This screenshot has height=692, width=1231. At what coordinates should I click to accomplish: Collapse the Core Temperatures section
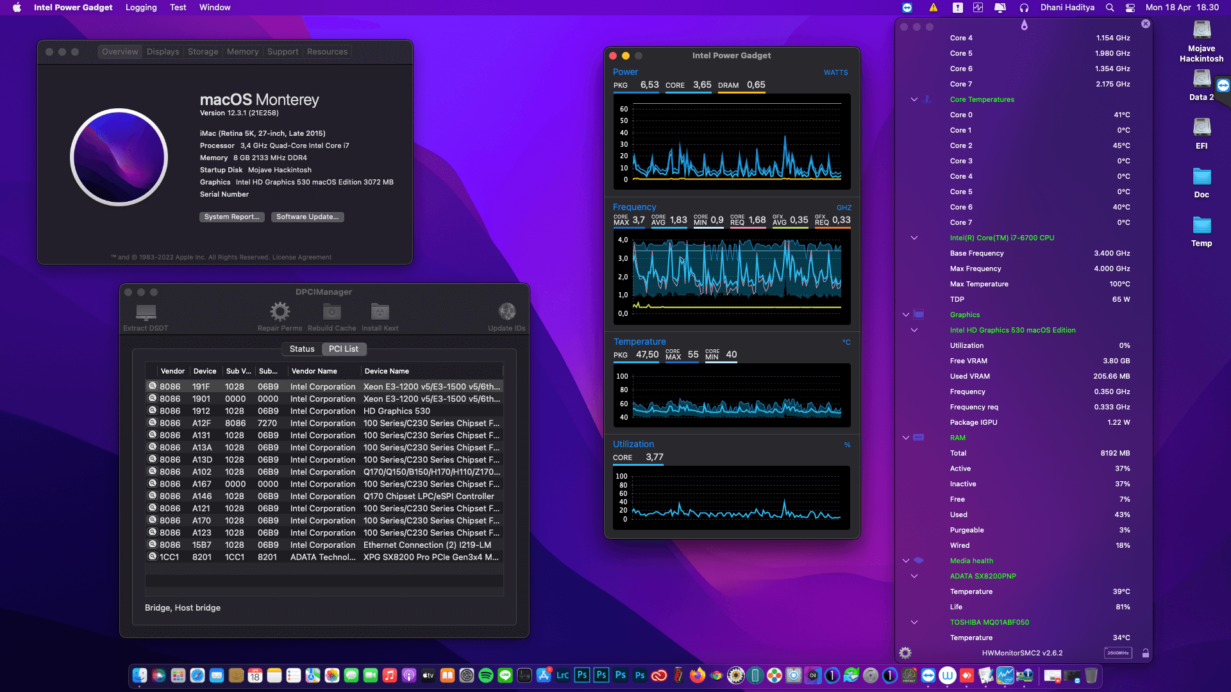914,99
